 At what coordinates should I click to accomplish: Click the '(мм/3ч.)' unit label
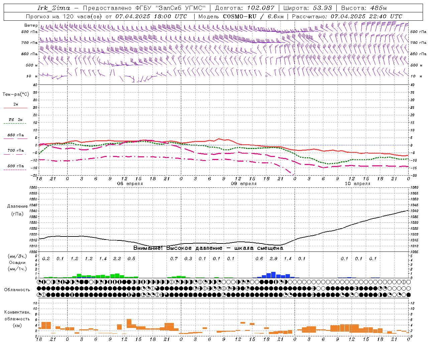(x=17, y=256)
